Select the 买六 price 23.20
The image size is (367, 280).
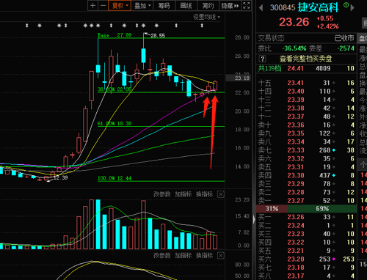pos(296,259)
